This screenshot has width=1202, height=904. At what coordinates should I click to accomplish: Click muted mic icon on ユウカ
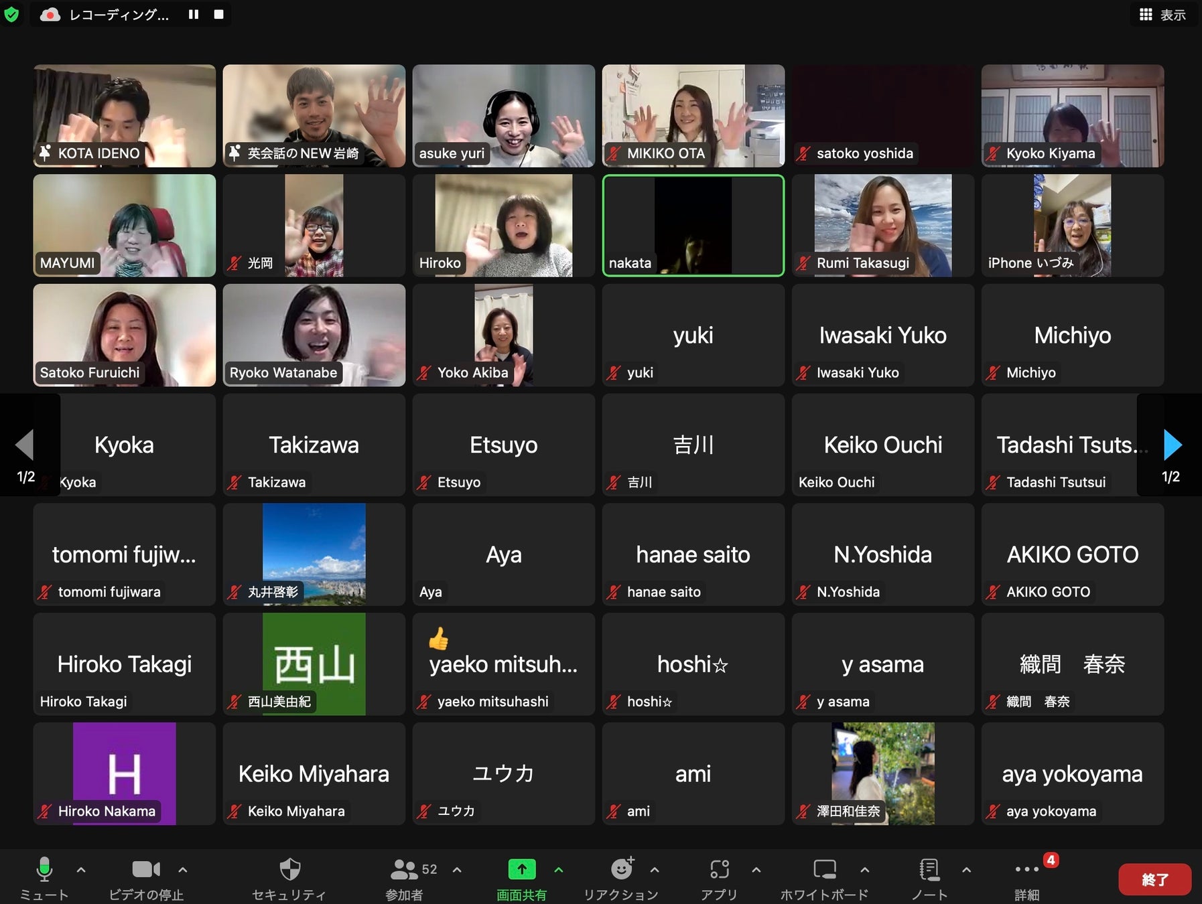click(424, 812)
